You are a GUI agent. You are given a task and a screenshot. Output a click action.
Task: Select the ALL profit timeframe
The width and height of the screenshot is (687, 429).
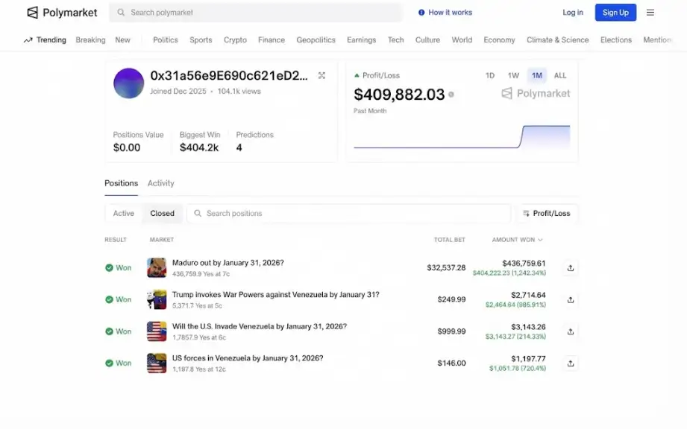[560, 75]
